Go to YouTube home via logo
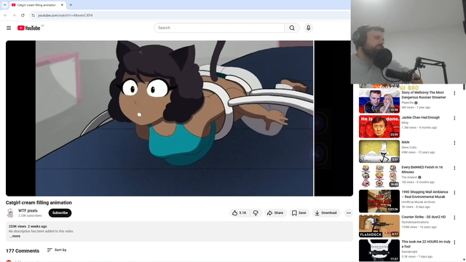The height and width of the screenshot is (262, 466). [x=29, y=28]
